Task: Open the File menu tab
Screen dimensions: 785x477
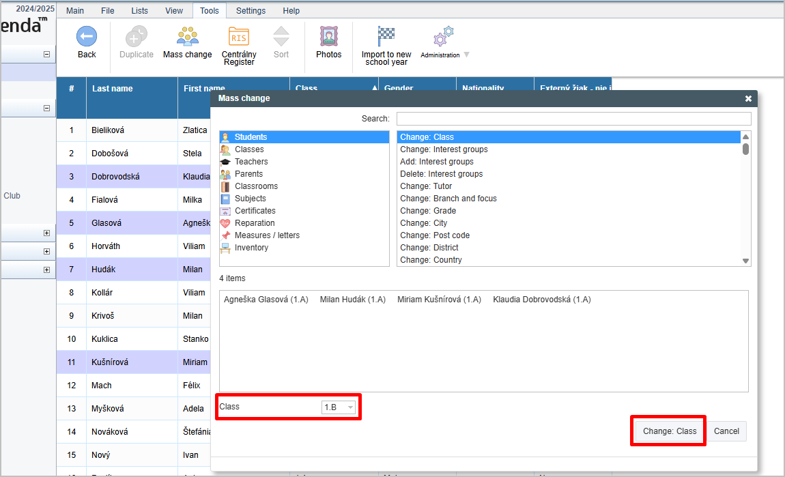Action: (x=108, y=10)
